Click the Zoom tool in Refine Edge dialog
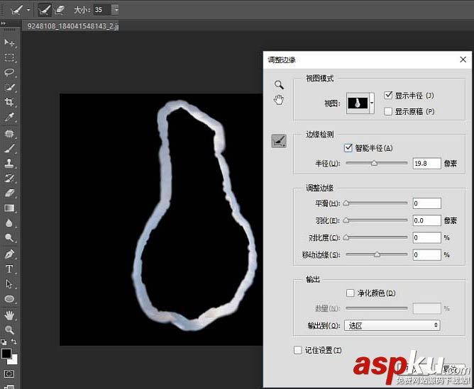 point(279,85)
